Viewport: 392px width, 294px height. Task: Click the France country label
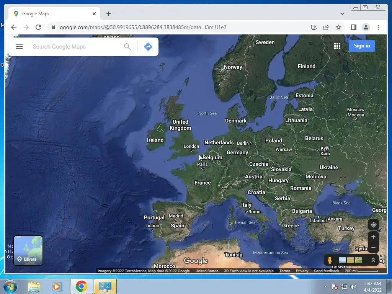pos(203,183)
